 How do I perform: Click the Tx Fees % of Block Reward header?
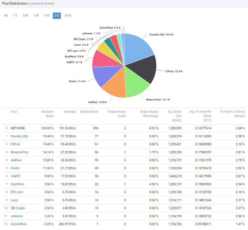click(x=232, y=114)
